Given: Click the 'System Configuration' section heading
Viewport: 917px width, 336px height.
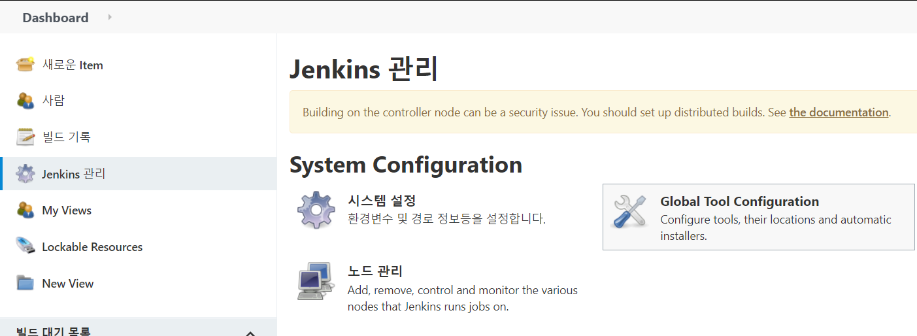Looking at the screenshot, I should pos(406,165).
